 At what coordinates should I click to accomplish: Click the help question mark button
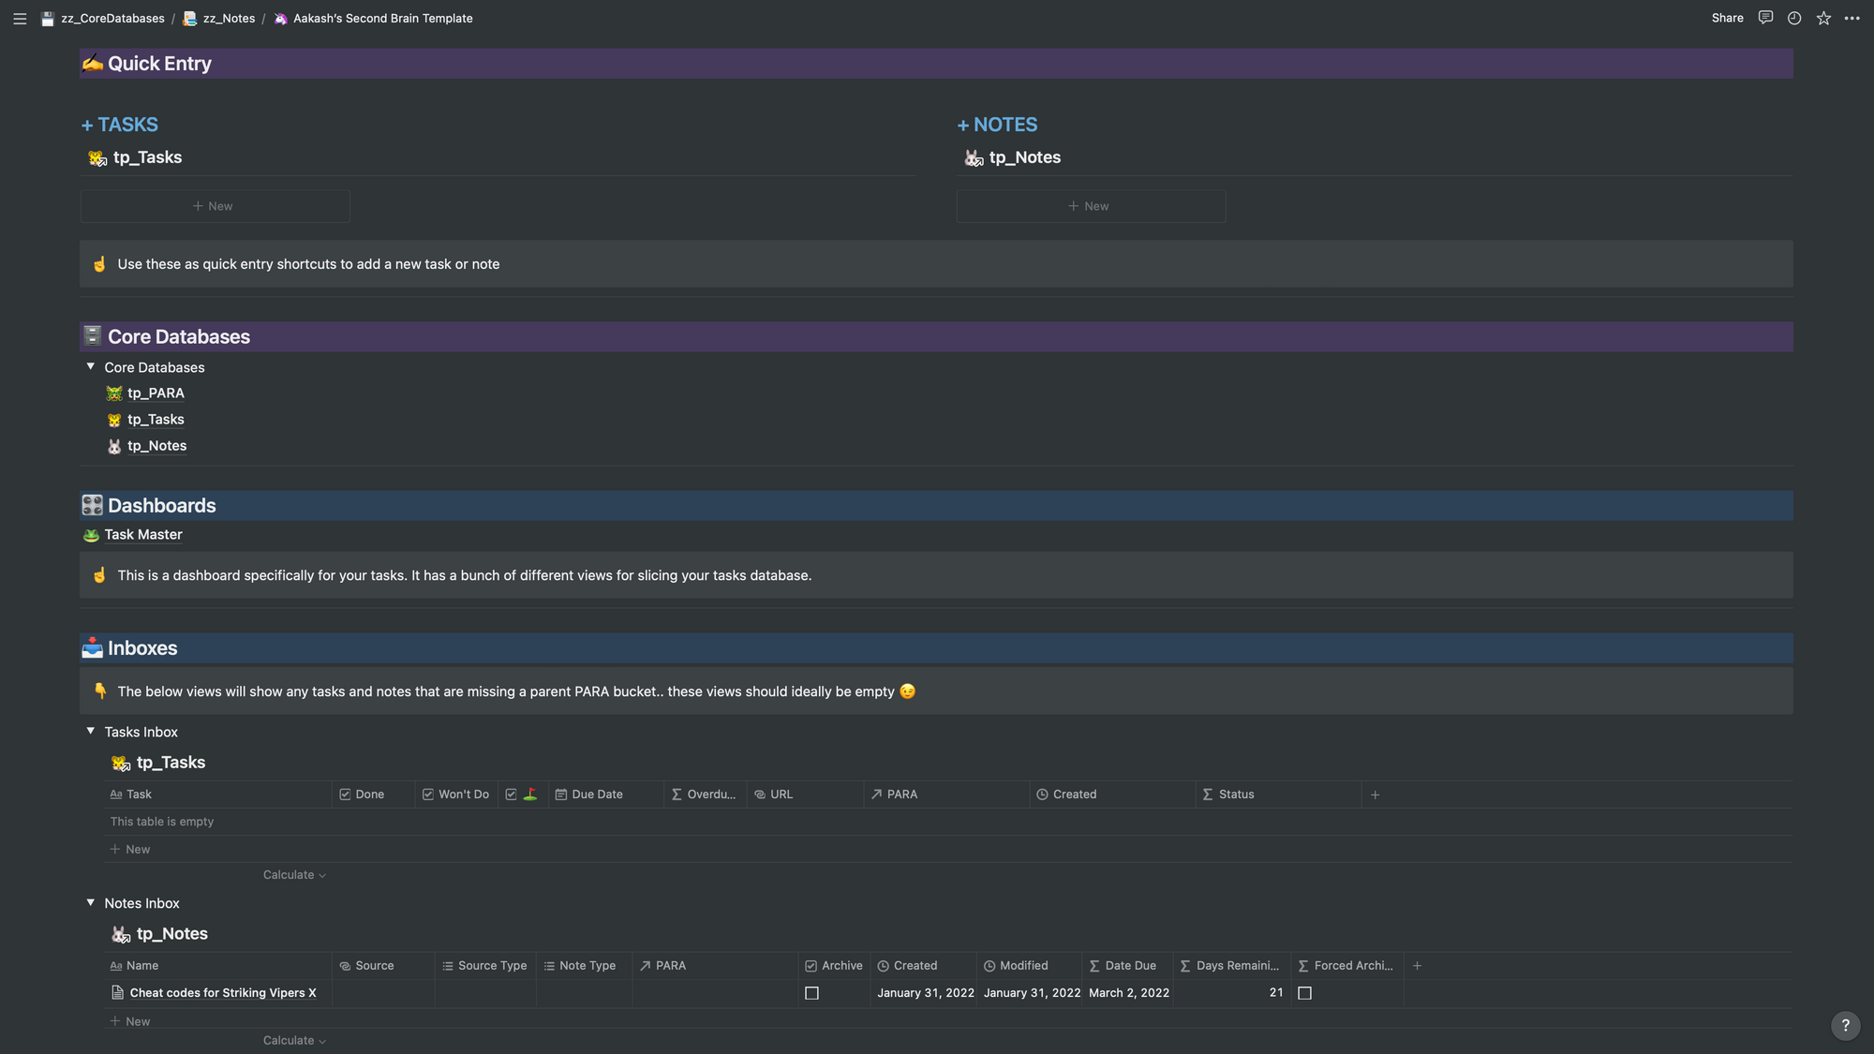click(x=1845, y=1025)
